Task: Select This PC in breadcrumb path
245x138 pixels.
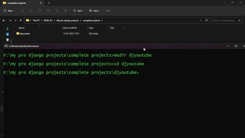Action: 36,20
